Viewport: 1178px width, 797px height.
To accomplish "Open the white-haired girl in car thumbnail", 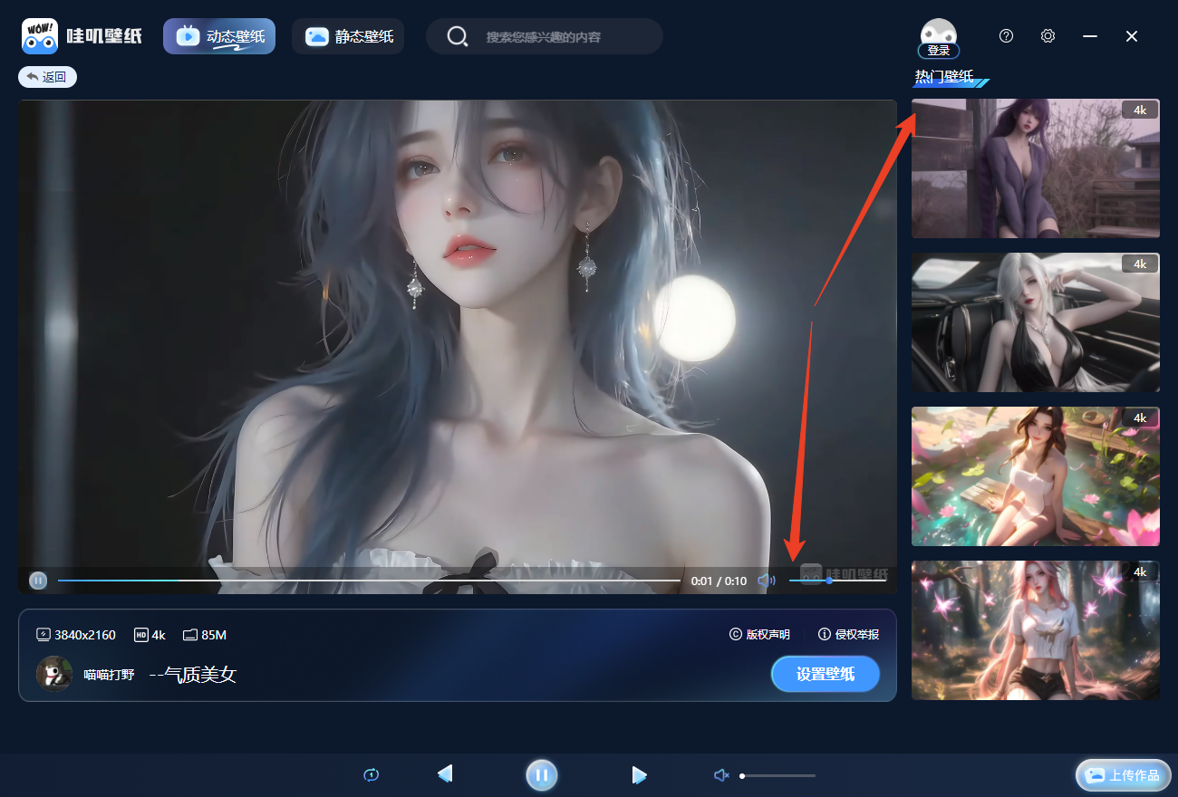I will [x=1035, y=322].
